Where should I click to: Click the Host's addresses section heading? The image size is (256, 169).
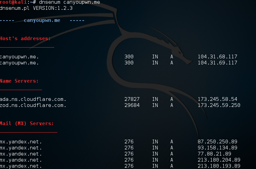[x=25, y=38]
